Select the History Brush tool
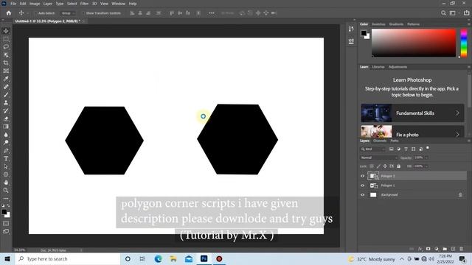 tap(6, 110)
